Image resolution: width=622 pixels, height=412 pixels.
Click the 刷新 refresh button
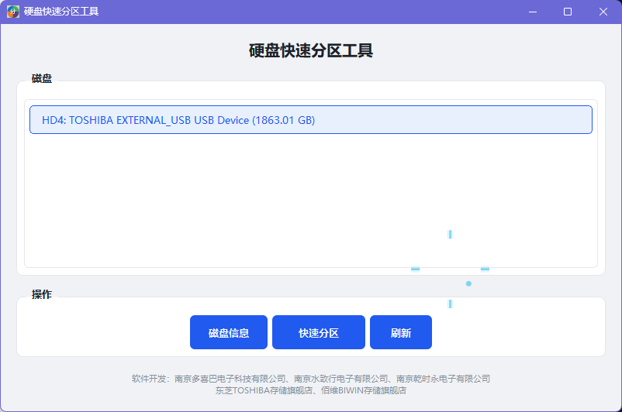pos(401,332)
